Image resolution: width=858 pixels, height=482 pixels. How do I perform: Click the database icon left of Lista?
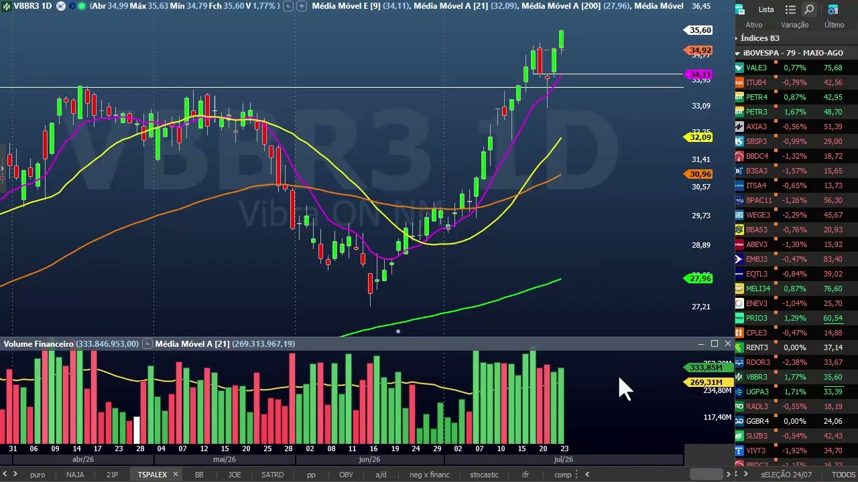[x=740, y=9]
